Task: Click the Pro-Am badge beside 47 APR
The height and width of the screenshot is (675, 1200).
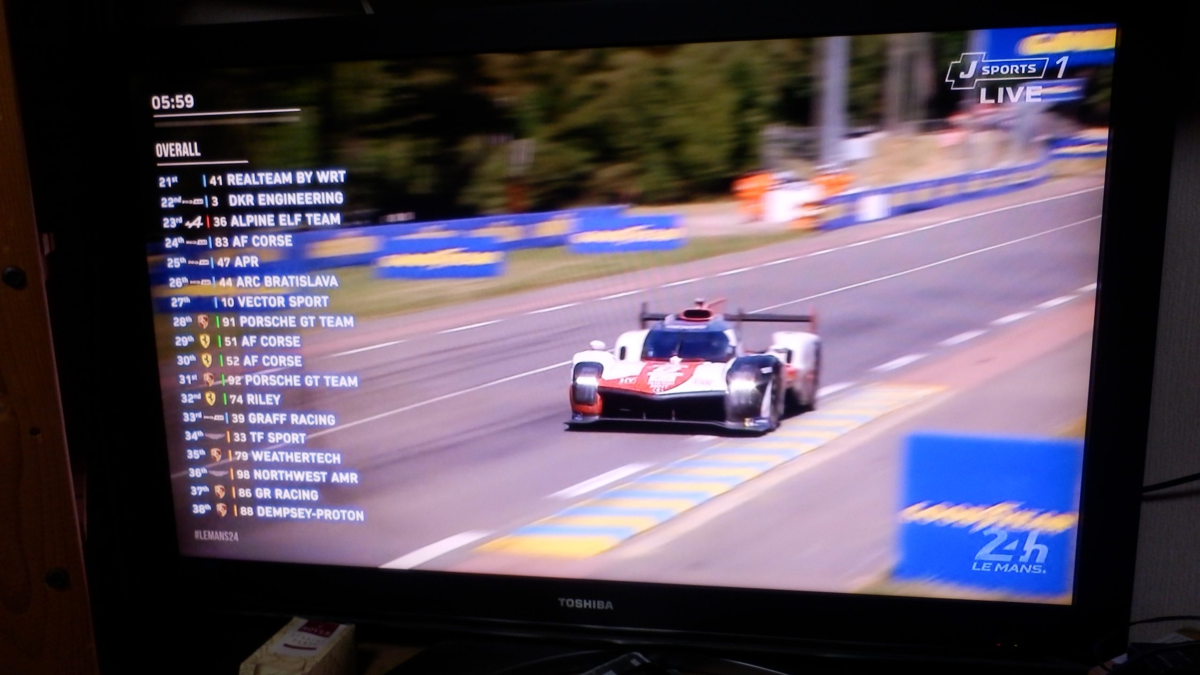Action: [199, 263]
